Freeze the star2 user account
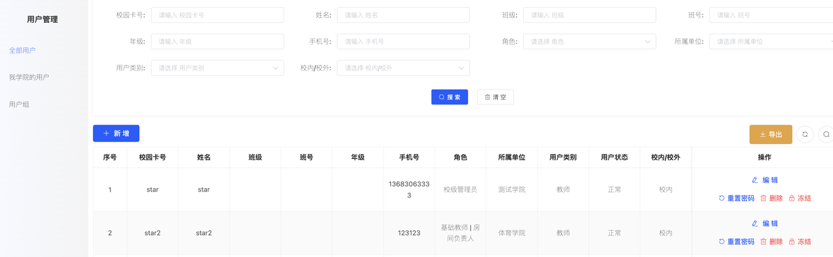Screen dimensions: 833x257 800,241
